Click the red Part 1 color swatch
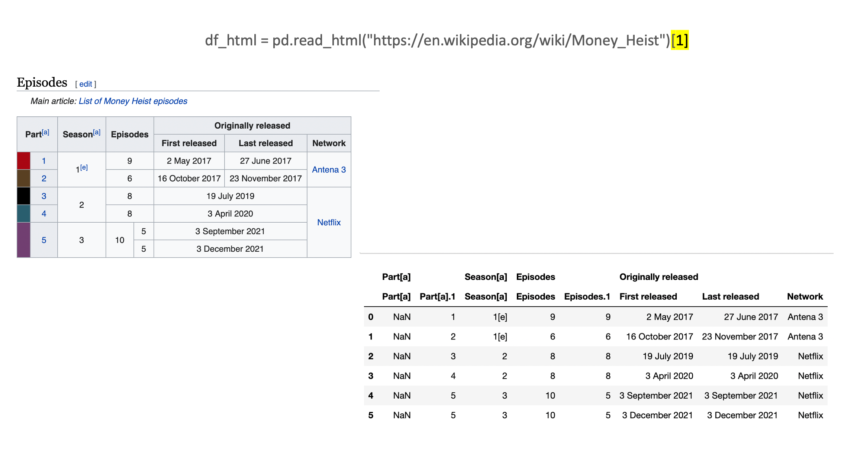The width and height of the screenshot is (844, 461). (x=24, y=161)
